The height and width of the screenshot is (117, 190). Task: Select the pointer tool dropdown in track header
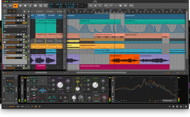25,12
